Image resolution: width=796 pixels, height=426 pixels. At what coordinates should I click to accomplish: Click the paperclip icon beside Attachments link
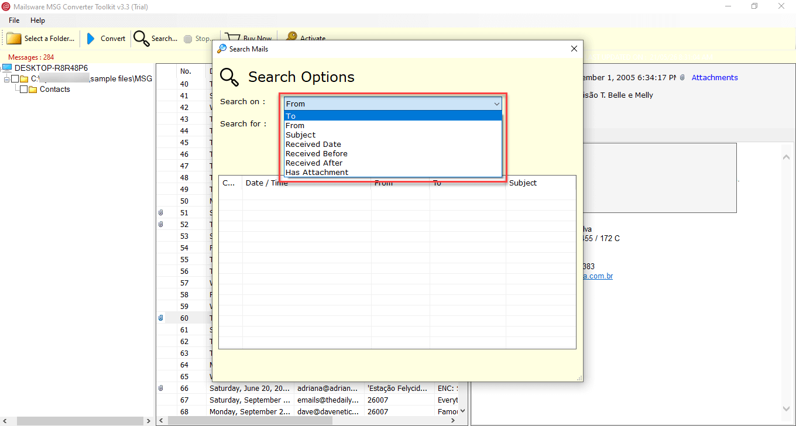[x=682, y=77]
